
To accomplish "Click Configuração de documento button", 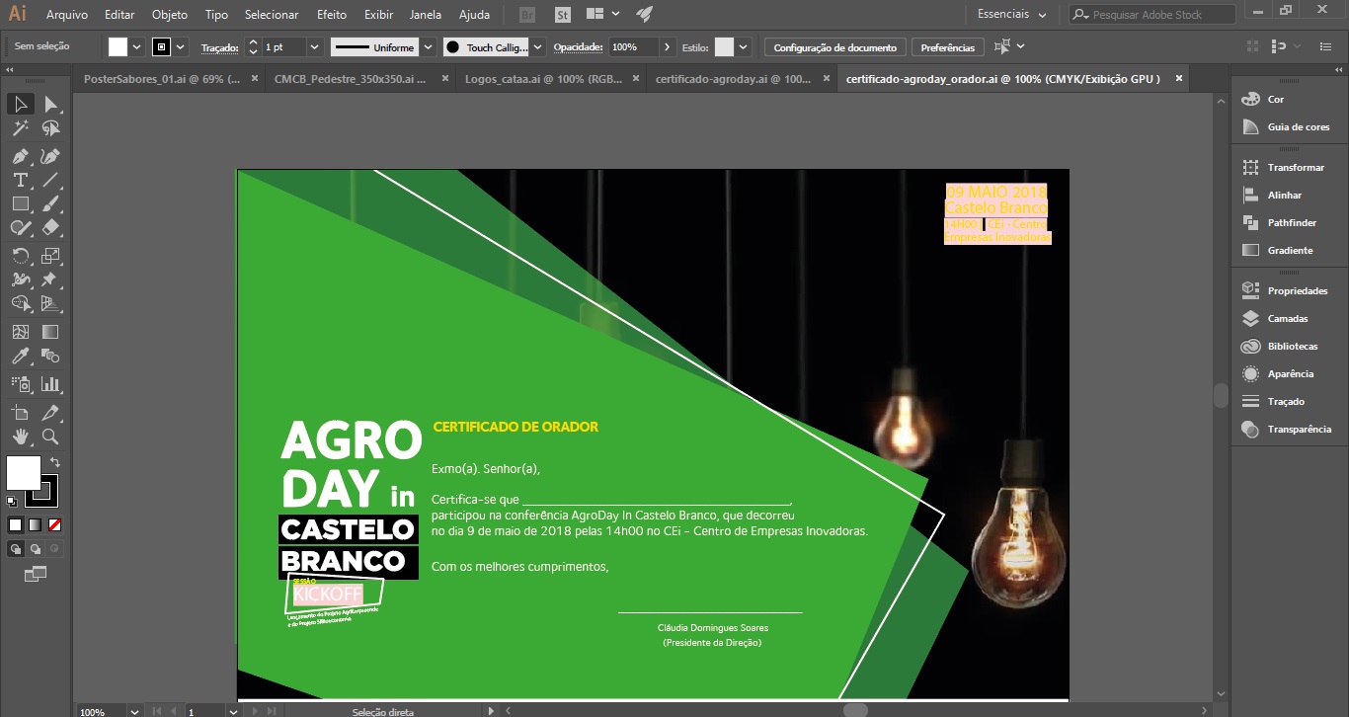I will 835,47.
